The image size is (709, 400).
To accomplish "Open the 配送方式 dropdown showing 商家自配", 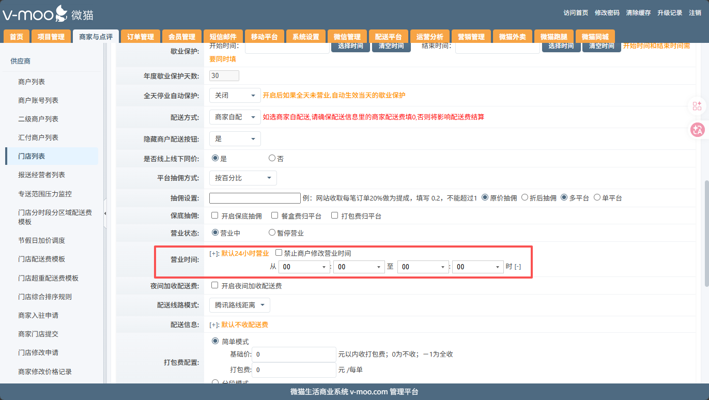I will click(x=235, y=117).
